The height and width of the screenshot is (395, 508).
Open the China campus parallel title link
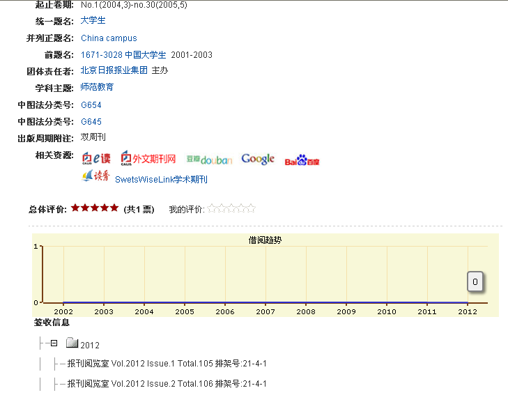[109, 38]
